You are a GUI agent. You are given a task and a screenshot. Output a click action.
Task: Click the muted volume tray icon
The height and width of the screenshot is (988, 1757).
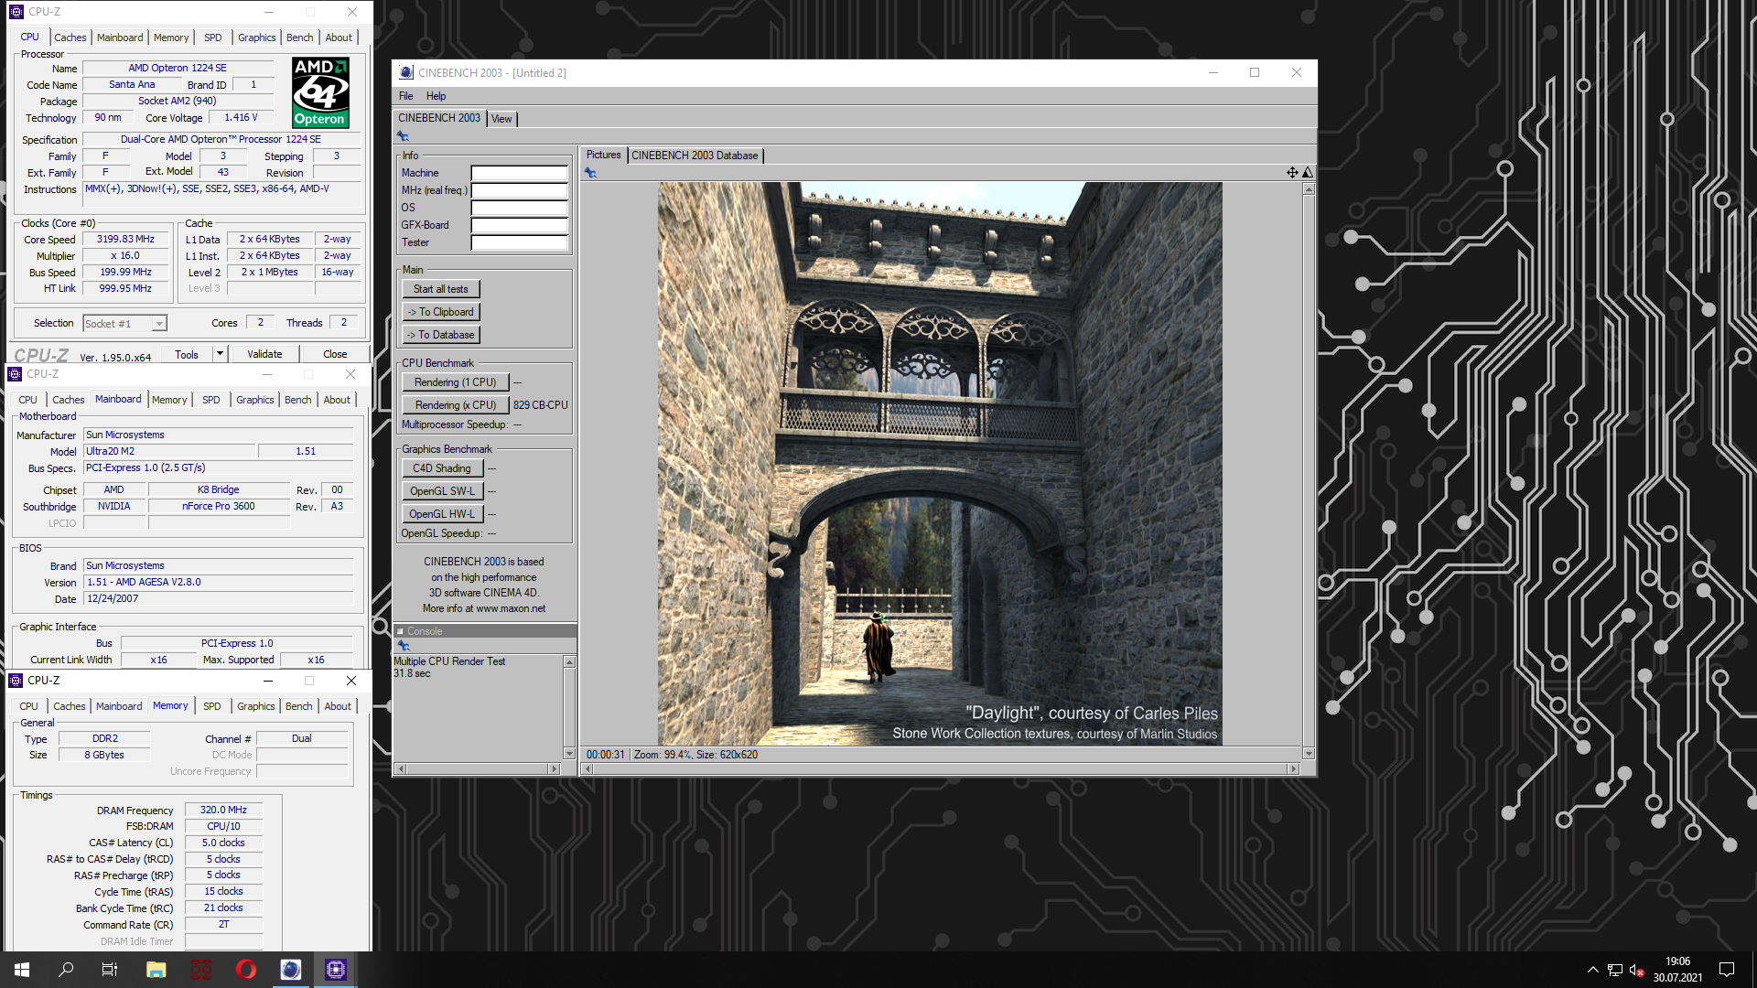tap(1637, 970)
